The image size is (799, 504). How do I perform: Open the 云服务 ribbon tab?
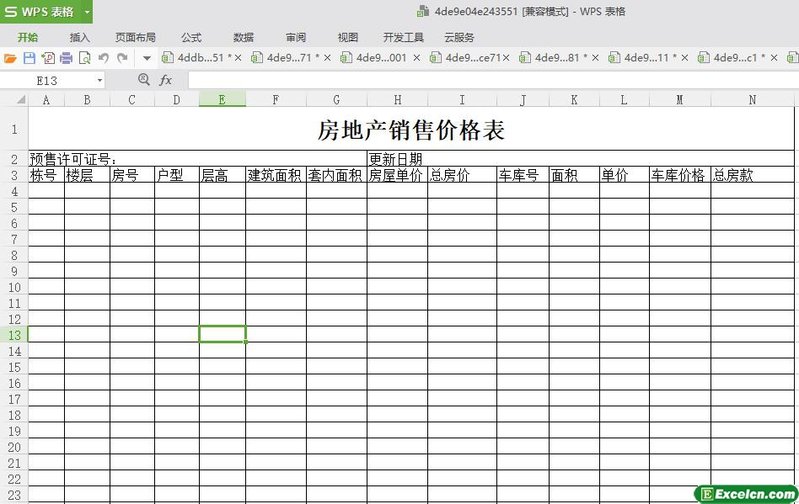pyautogui.click(x=459, y=38)
